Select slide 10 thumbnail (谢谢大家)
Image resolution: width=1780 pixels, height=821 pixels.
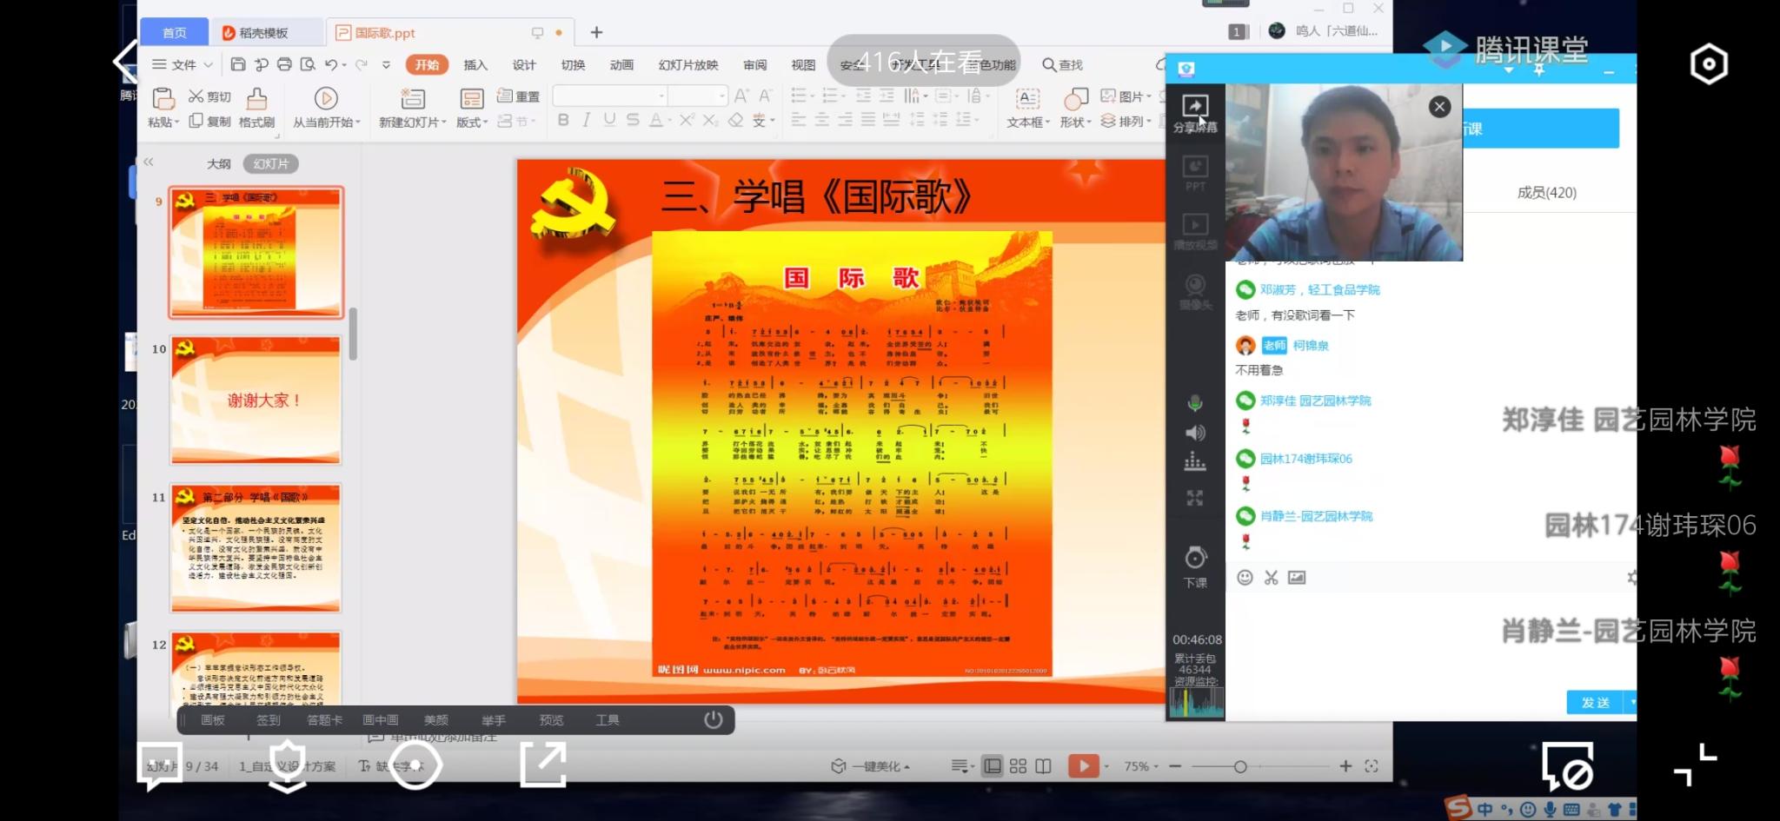pos(256,400)
